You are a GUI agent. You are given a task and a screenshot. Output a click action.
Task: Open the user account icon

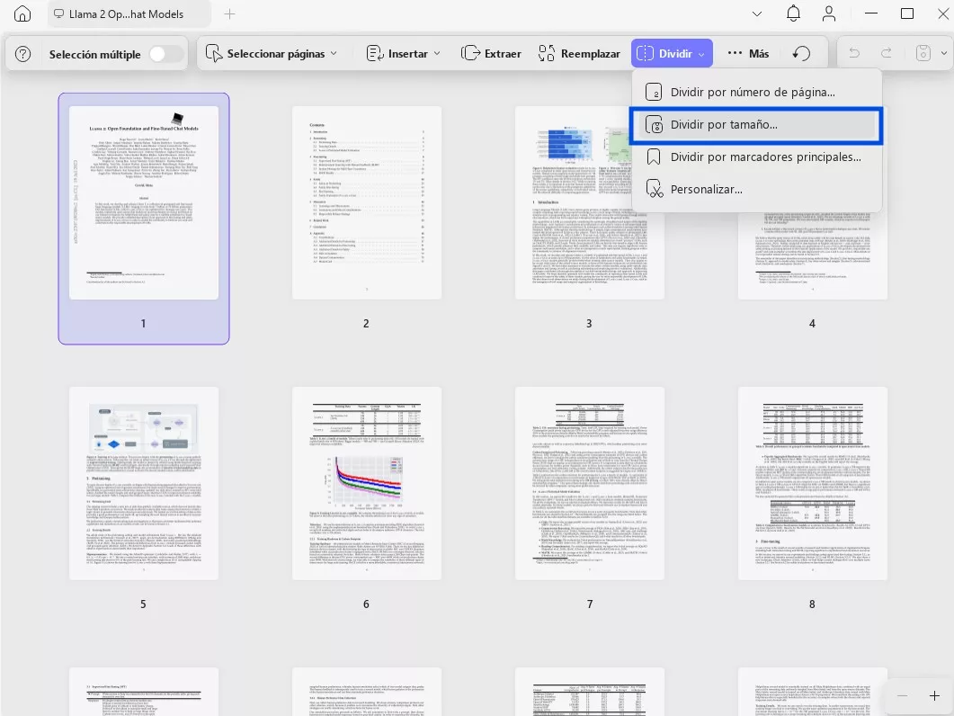[x=829, y=13]
